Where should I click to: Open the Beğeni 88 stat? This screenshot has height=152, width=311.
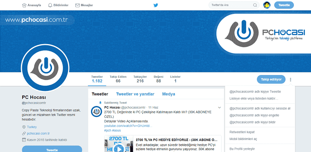click(x=159, y=79)
